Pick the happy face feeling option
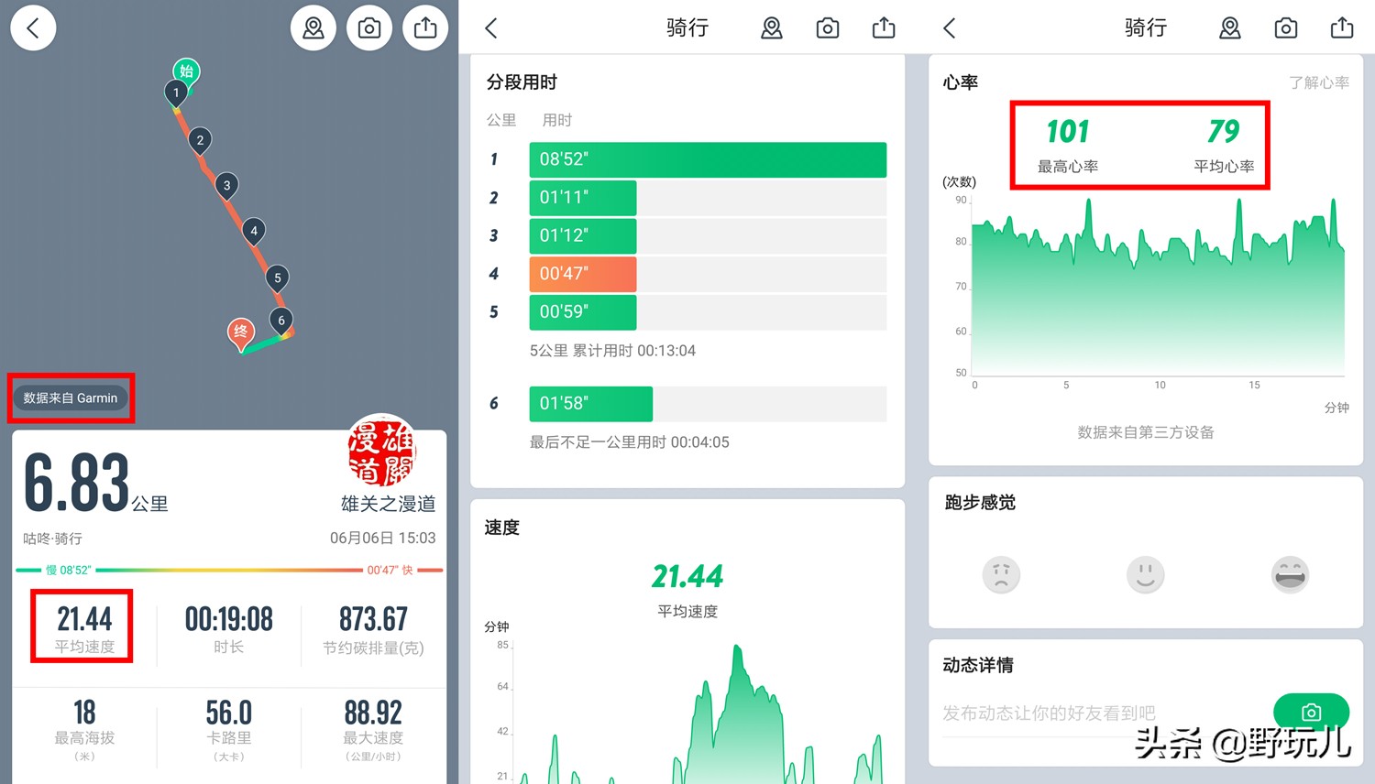This screenshot has height=784, width=1375. [1290, 574]
